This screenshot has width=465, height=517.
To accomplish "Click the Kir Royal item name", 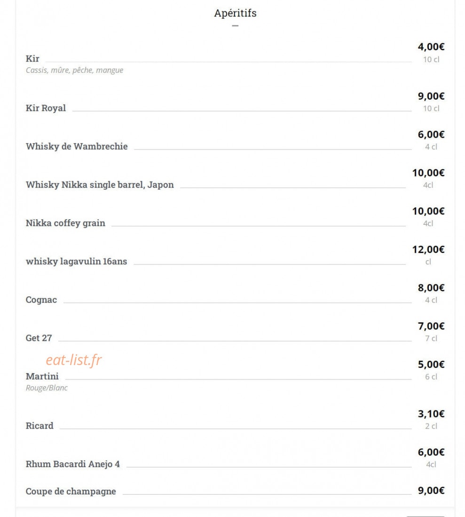I will tap(46, 108).
